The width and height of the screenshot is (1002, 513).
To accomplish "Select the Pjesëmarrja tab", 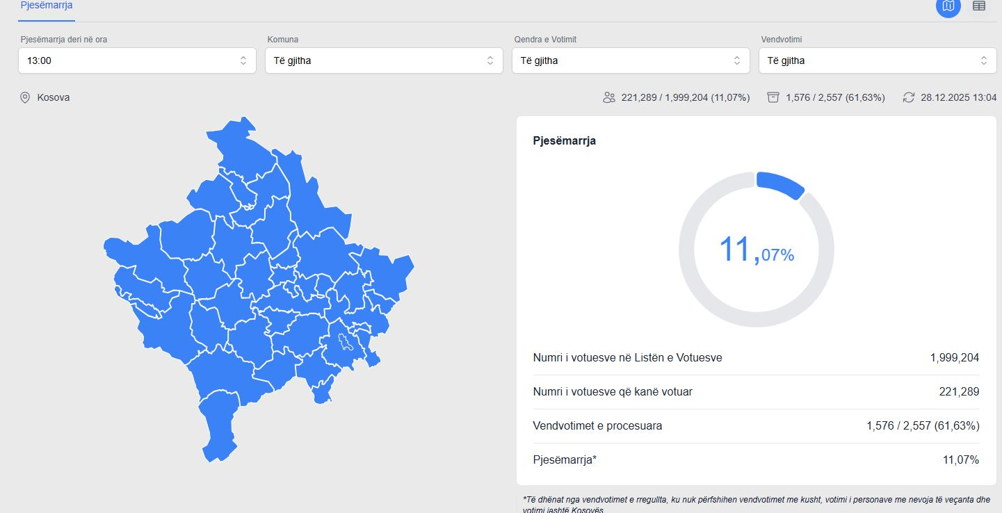I will pyautogui.click(x=47, y=6).
